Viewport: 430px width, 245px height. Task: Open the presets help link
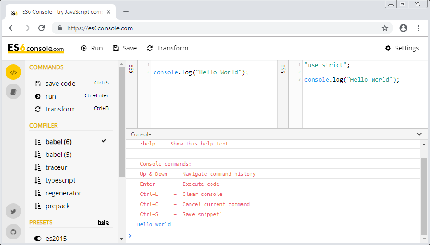(x=103, y=223)
